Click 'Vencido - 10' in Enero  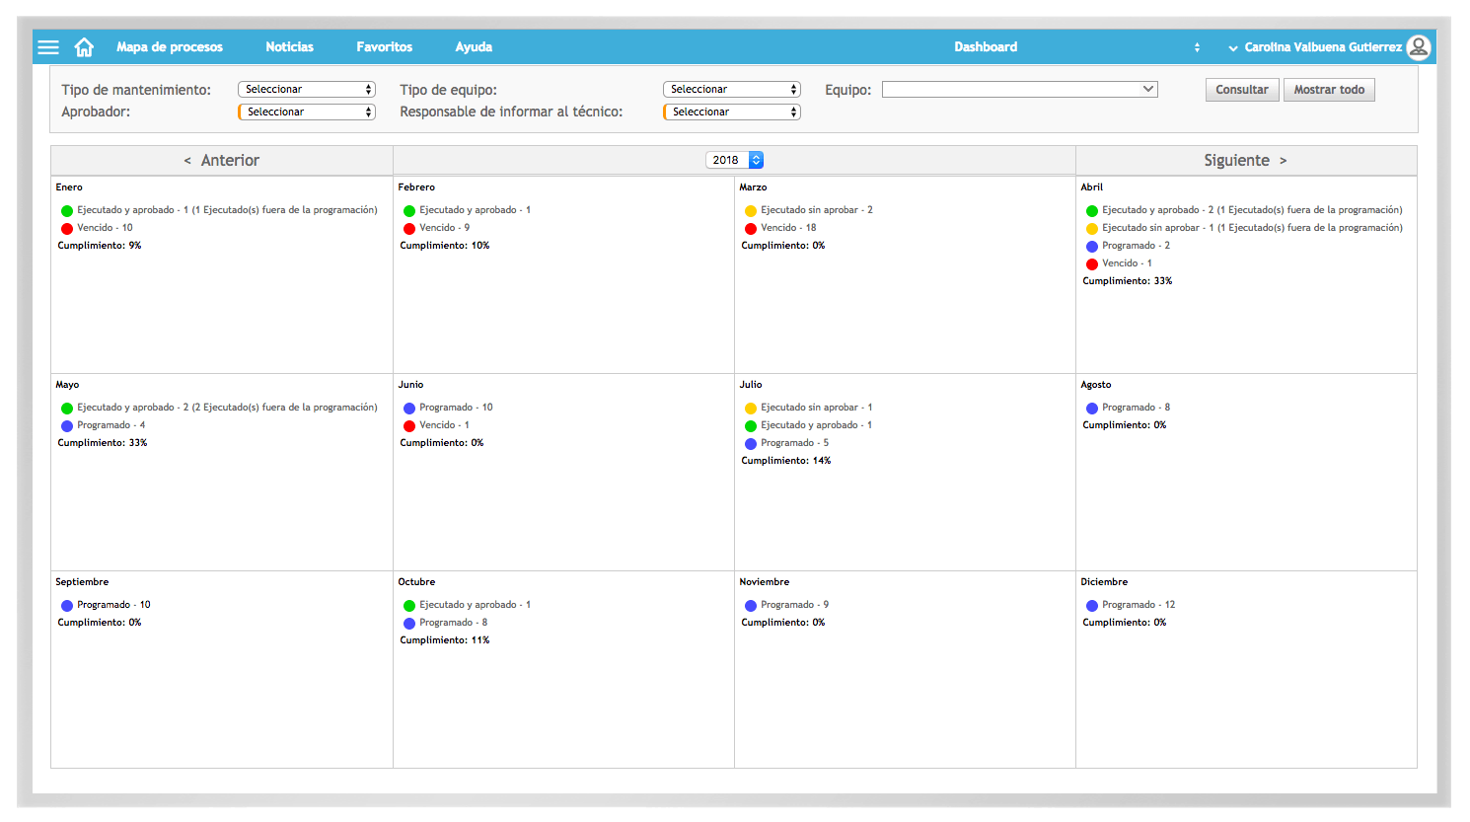tap(105, 228)
